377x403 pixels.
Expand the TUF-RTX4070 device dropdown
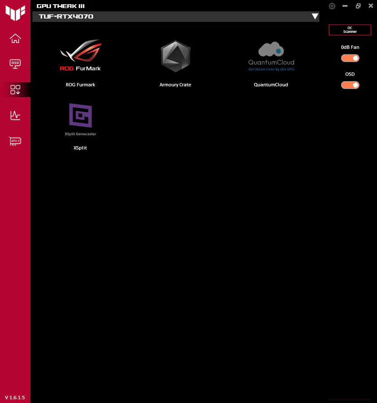click(x=176, y=16)
